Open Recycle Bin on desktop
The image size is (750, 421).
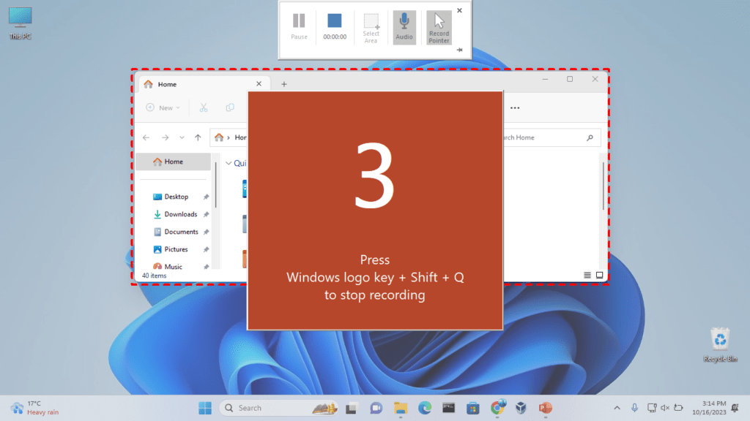720,344
